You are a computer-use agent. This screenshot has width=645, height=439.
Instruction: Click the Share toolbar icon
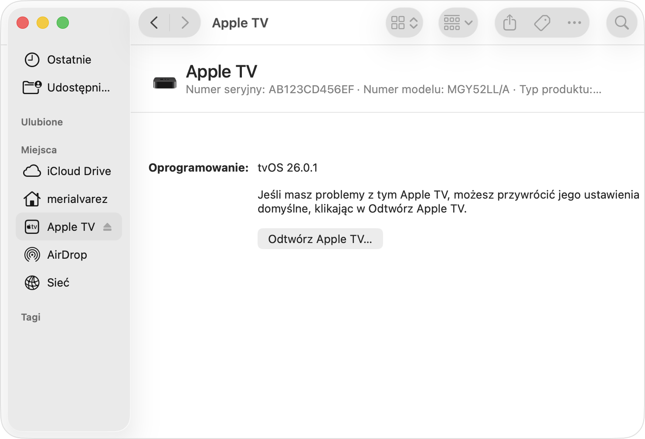pos(509,23)
